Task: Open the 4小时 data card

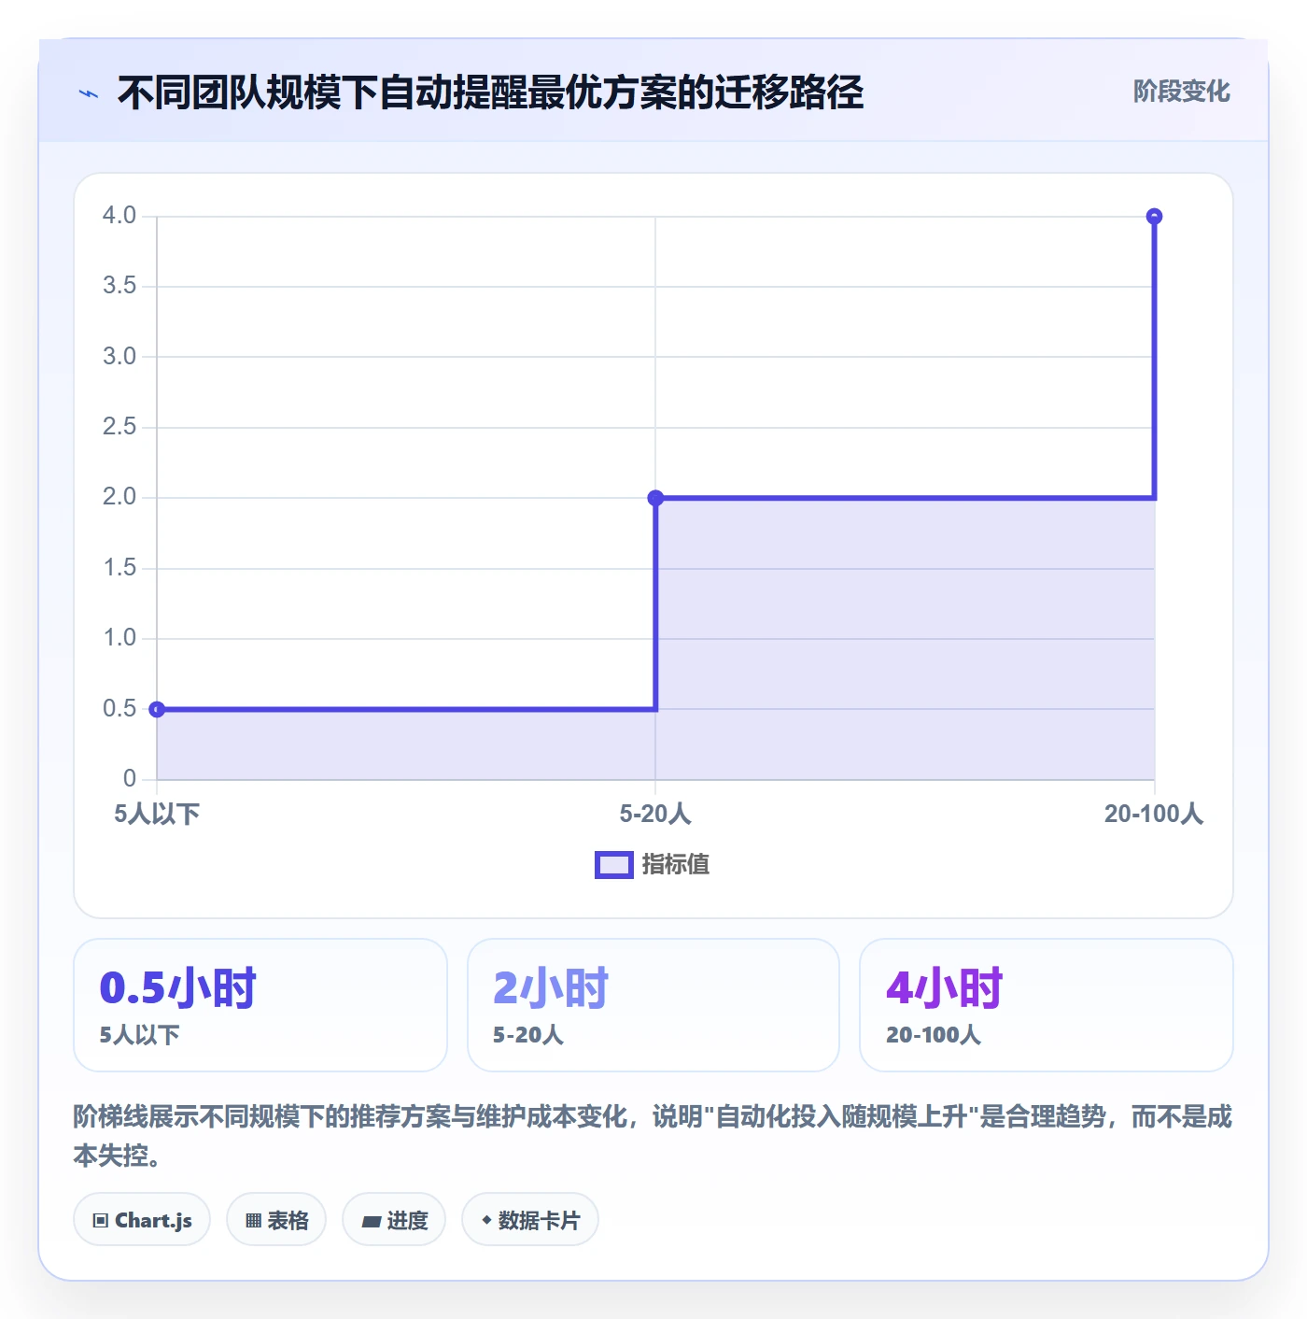Action: point(1047,1005)
